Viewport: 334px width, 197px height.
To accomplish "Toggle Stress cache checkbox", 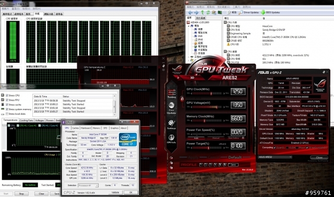I will coord(7,105).
